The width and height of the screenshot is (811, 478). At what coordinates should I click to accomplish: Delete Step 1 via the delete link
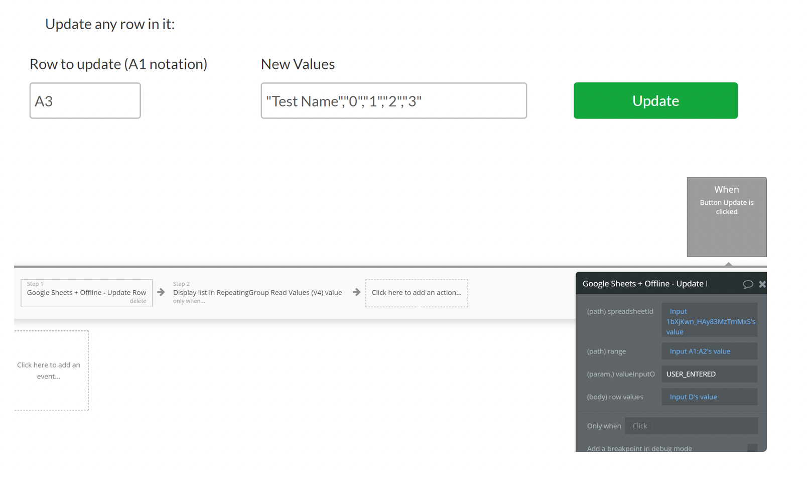(138, 301)
